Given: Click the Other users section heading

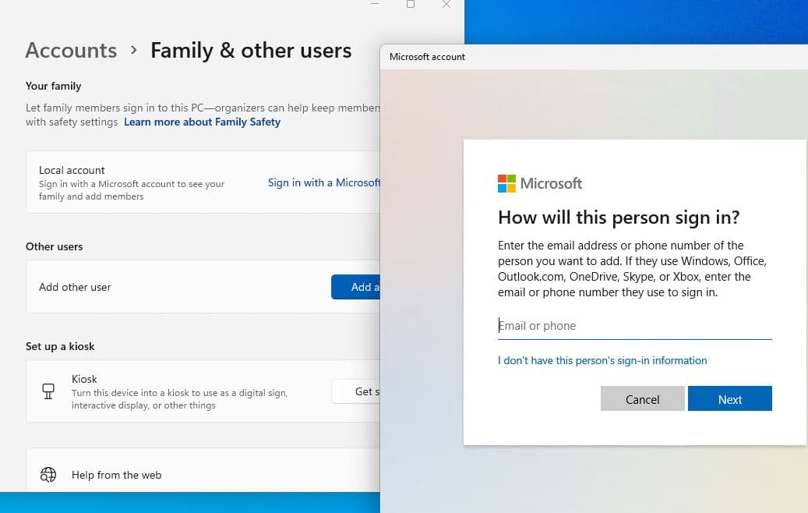Looking at the screenshot, I should (x=54, y=246).
